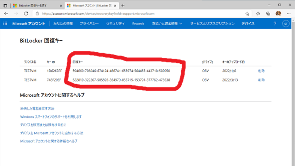Viewport: 295px width, 166px height.
Task: Select recovery key starting 522819
Action: pos(121,80)
